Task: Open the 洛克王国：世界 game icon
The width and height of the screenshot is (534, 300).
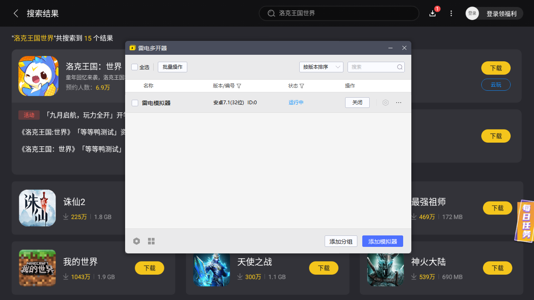Action: [38, 76]
